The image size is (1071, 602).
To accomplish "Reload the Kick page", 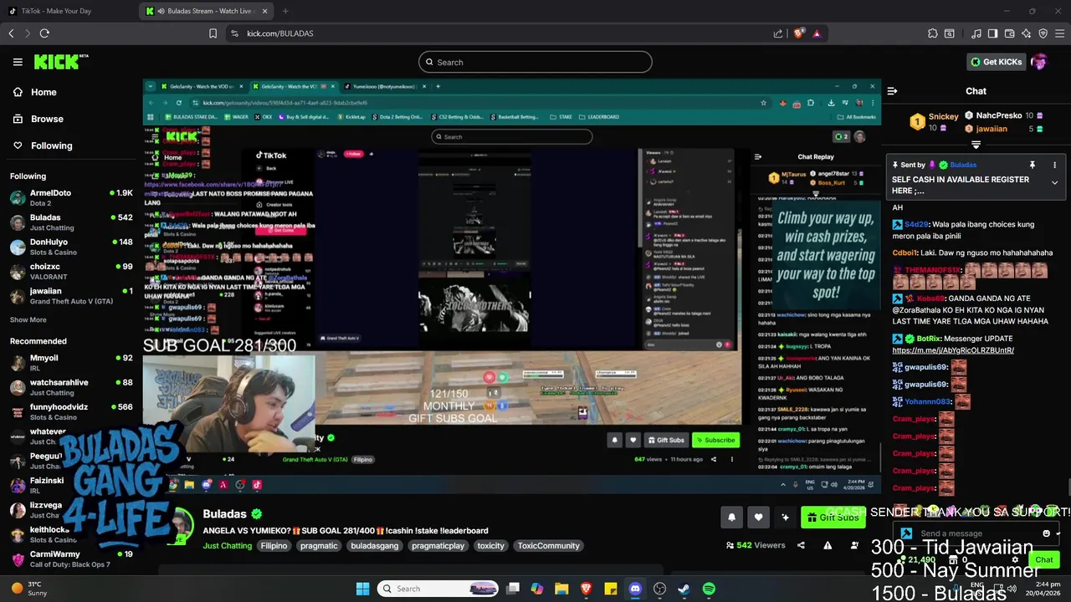I will [44, 33].
